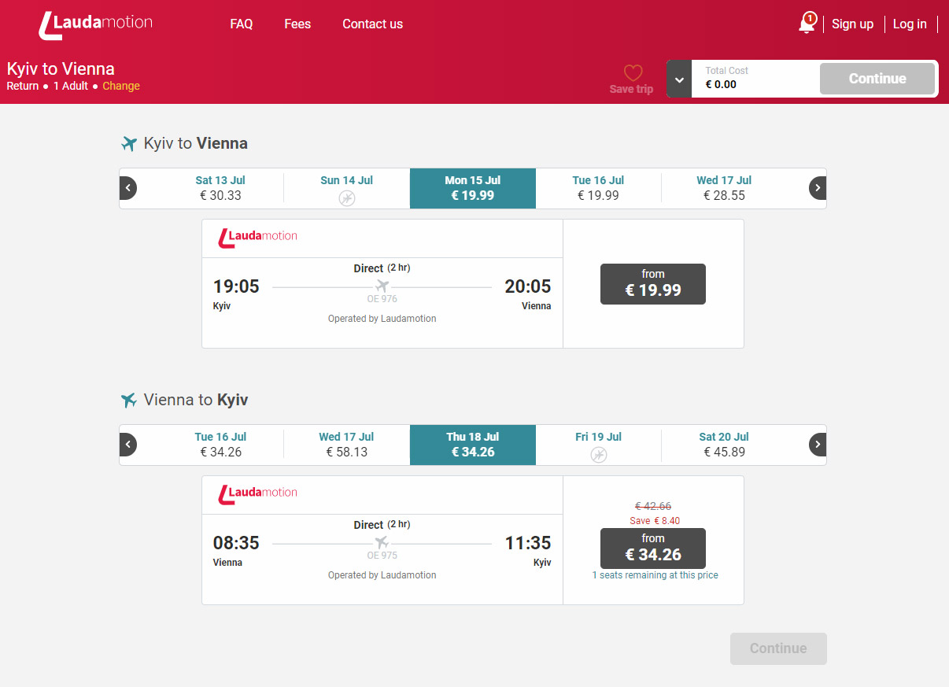Click the plane icon beside the Vienna to Kyiv heading
This screenshot has width=949, height=687.
coord(129,401)
